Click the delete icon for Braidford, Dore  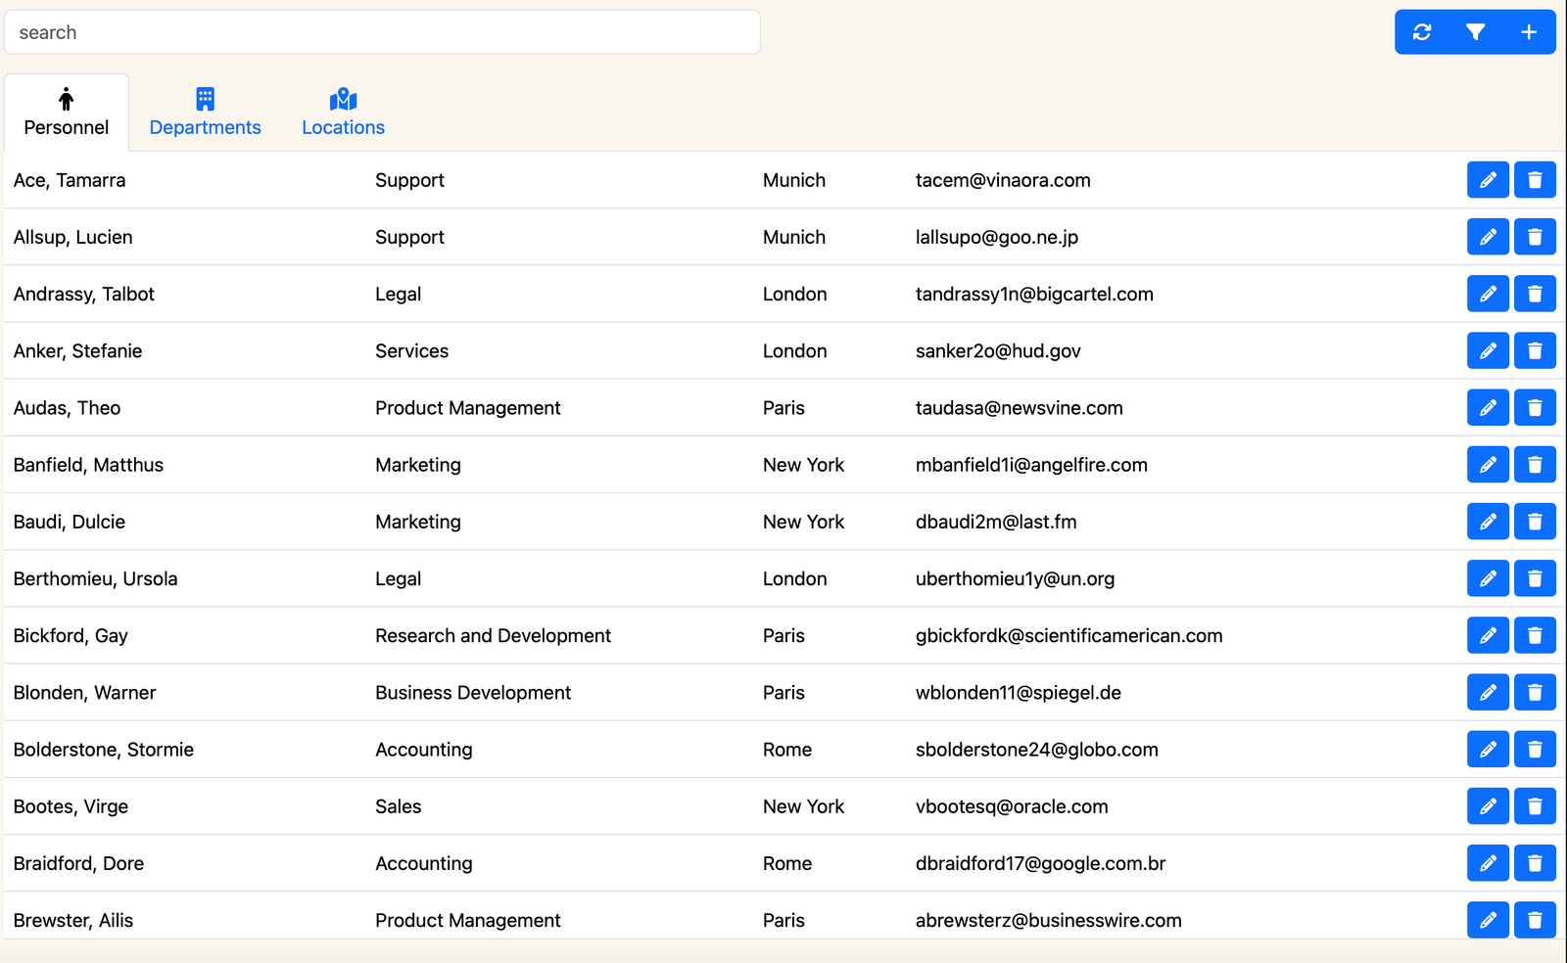pyautogui.click(x=1535, y=863)
